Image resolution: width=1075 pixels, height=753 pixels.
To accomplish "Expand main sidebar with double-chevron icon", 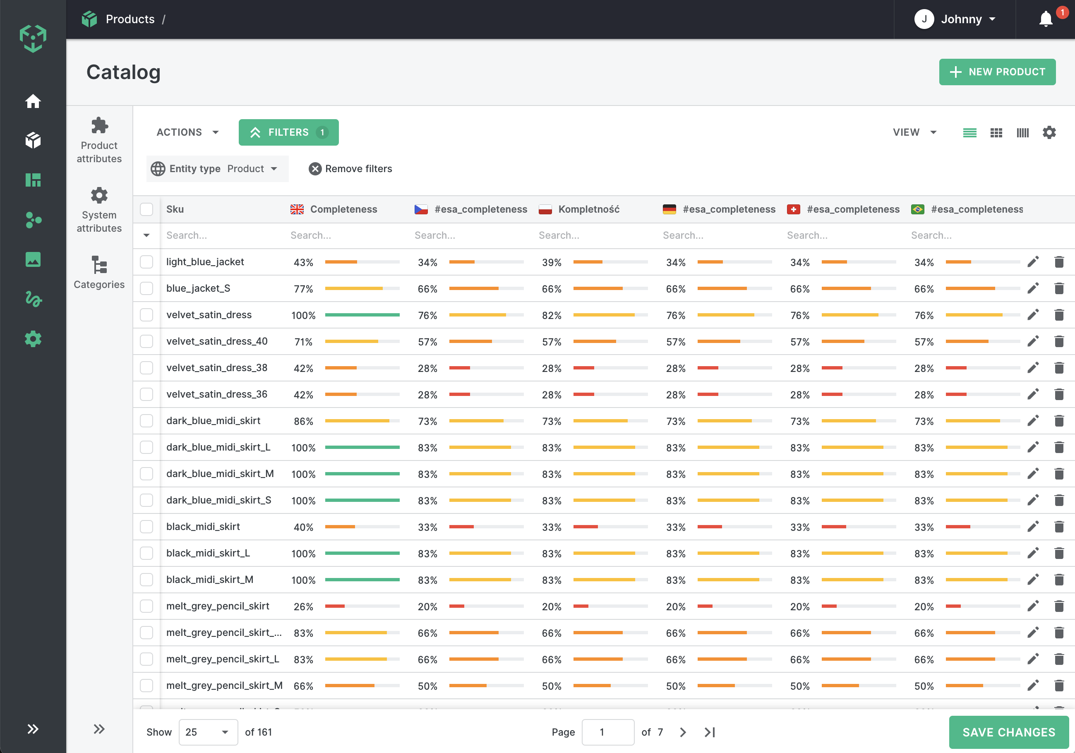I will [x=33, y=729].
